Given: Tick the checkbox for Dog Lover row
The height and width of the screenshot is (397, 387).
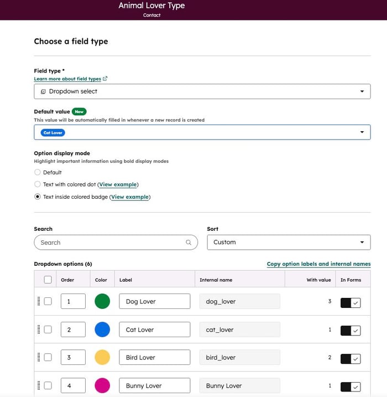Looking at the screenshot, I should 48,301.
